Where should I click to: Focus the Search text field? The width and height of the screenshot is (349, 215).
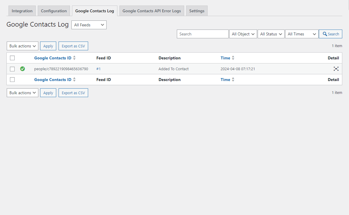pos(203,34)
